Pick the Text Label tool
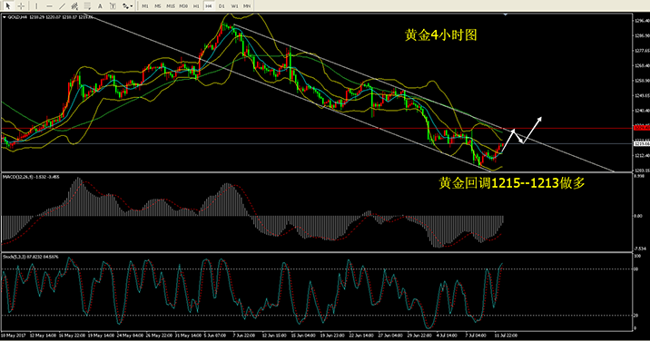The image size is (650, 341). click(x=113, y=5)
